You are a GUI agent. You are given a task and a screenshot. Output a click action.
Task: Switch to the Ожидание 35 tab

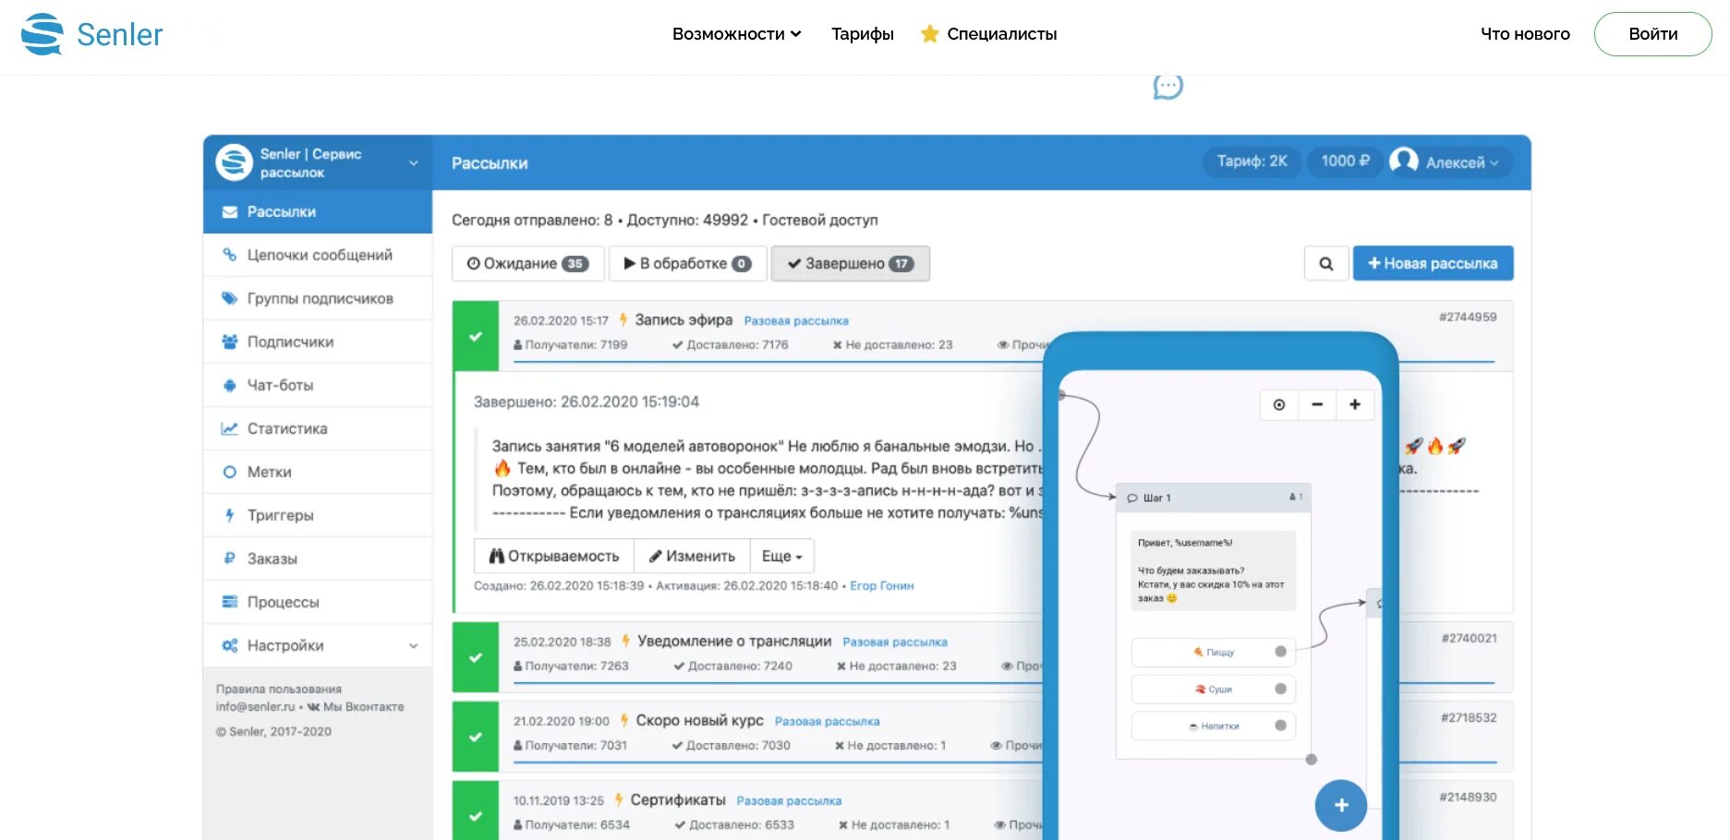coord(527,263)
